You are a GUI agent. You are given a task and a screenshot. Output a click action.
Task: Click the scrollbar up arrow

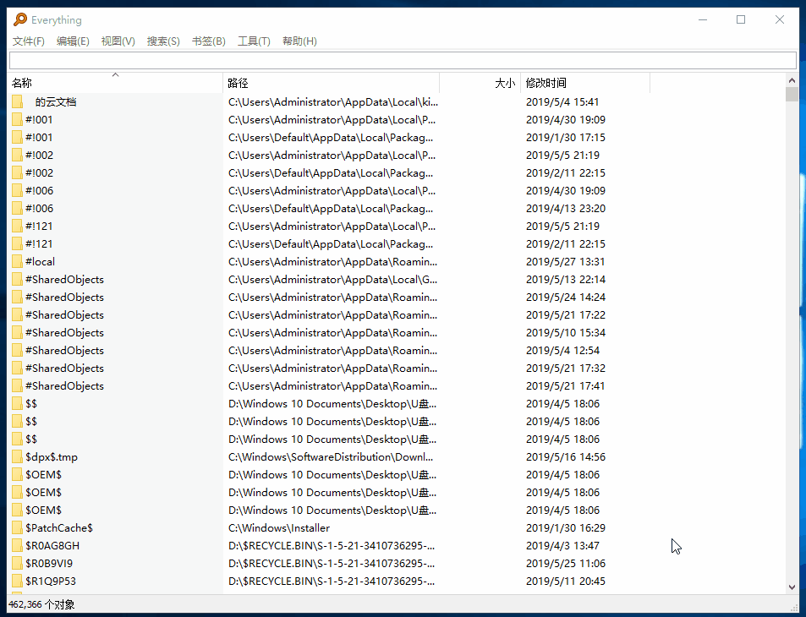(x=792, y=80)
